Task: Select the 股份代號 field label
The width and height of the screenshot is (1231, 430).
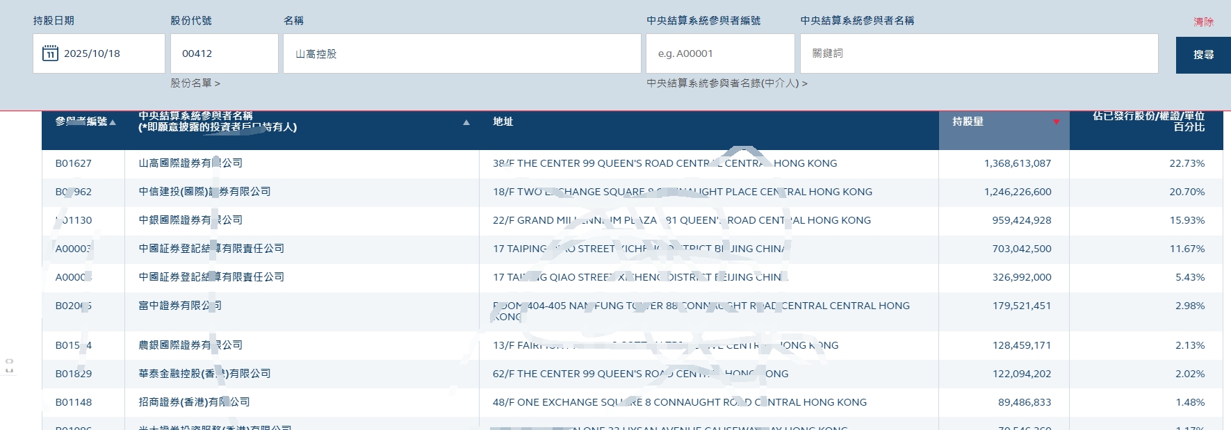Action: click(x=191, y=21)
